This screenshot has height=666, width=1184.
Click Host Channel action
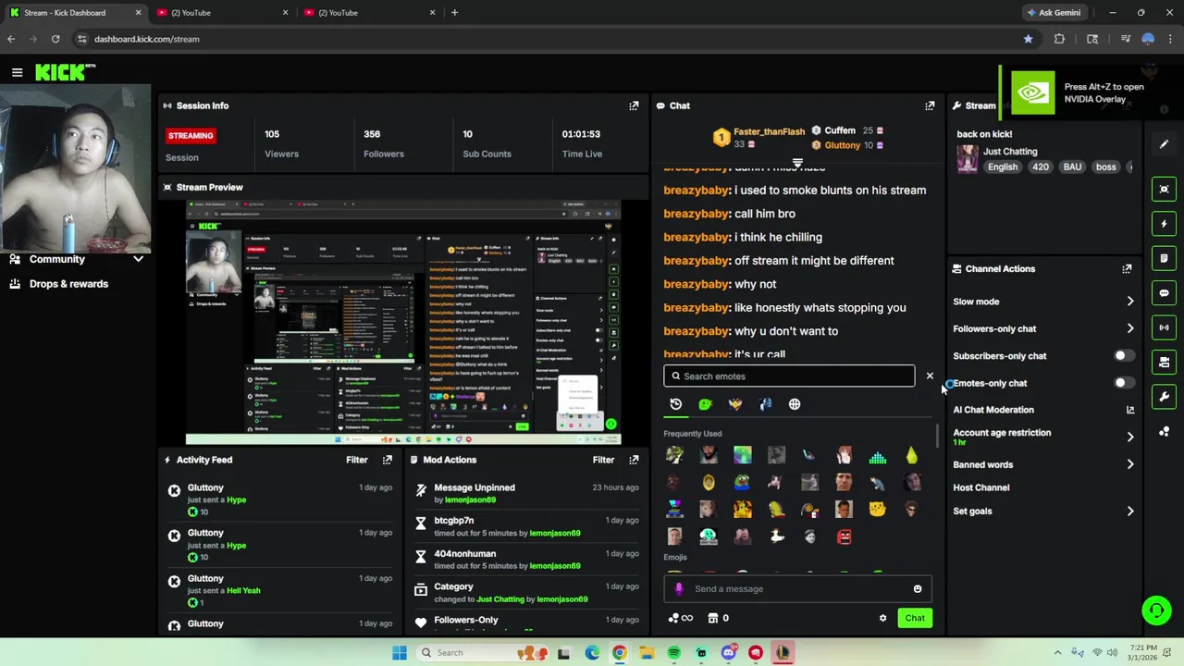click(x=981, y=487)
